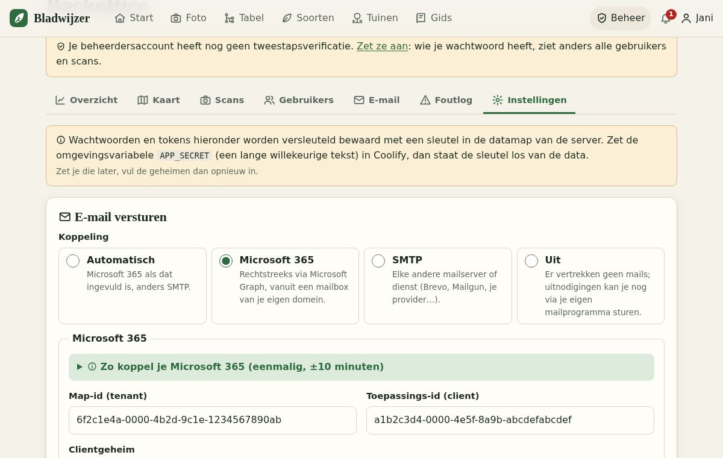723x458 pixels.
Task: Select the SMTP radio option
Action: coord(378,261)
